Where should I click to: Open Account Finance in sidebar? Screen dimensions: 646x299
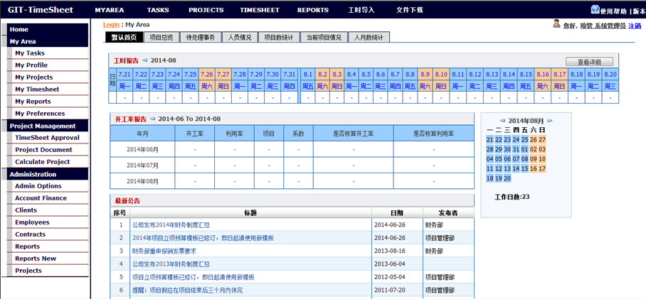coord(41,198)
